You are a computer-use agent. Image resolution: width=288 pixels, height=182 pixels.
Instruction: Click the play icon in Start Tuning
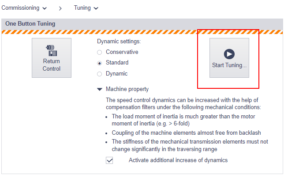229,54
